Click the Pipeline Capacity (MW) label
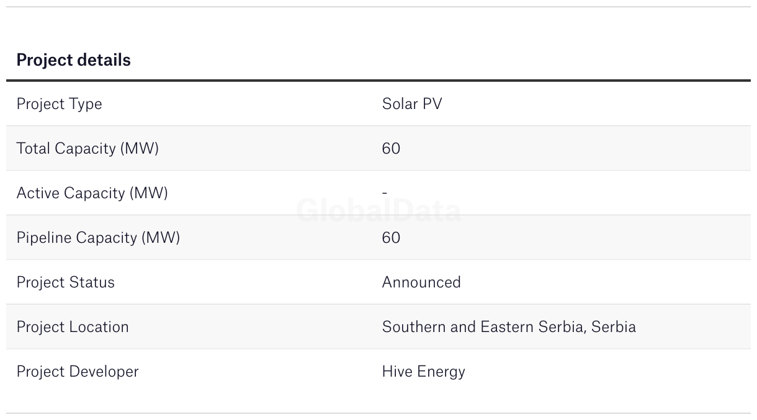Viewport: 757px width, 420px height. coord(98,238)
